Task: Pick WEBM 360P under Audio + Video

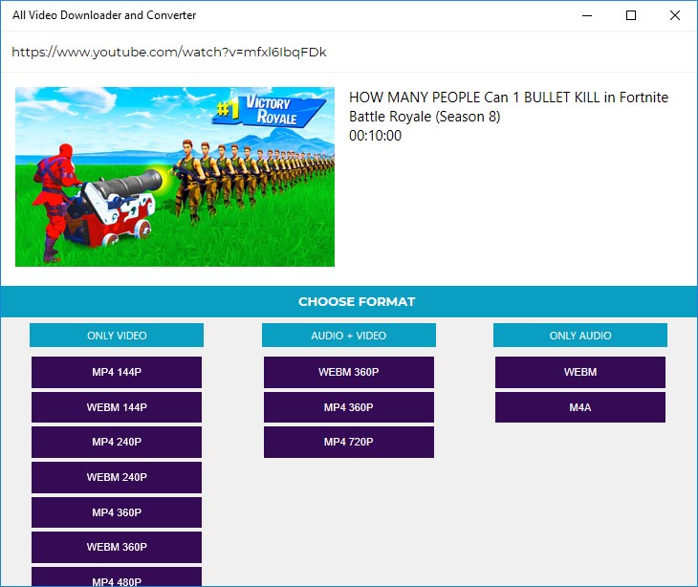Action: point(349,372)
